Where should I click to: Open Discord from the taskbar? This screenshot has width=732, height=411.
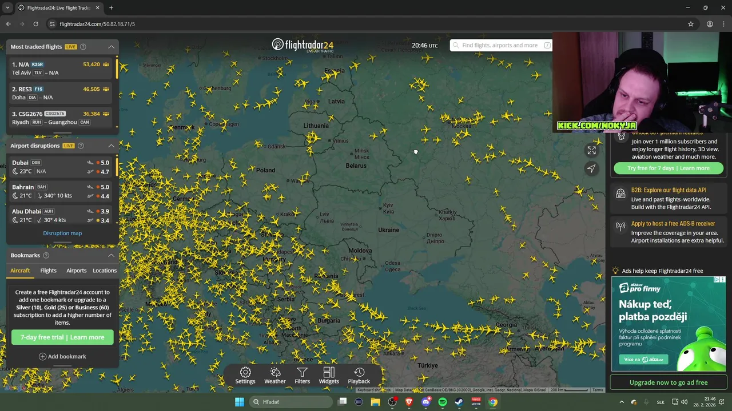coord(425,402)
